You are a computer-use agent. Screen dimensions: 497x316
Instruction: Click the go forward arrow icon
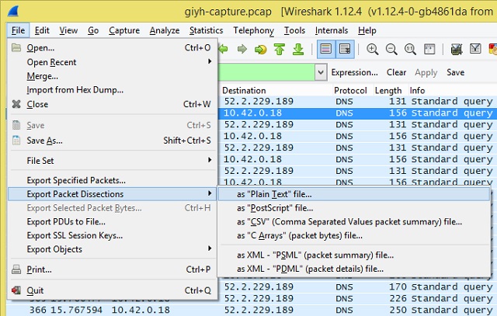242,49
